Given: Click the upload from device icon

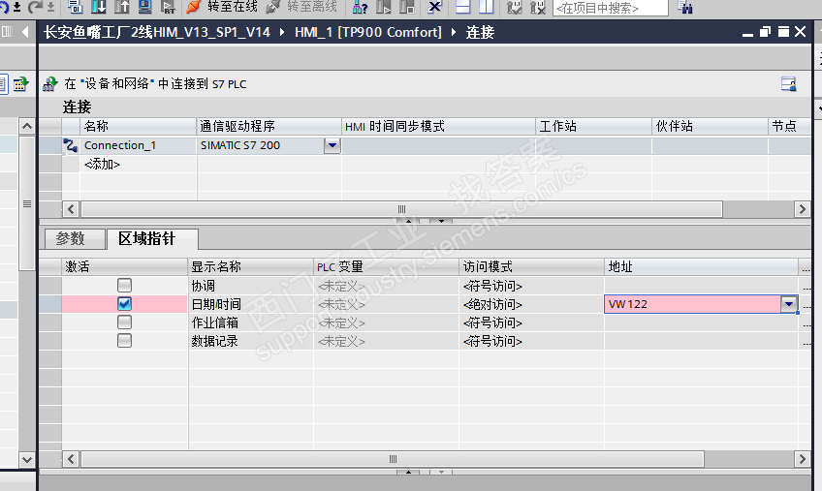Looking at the screenshot, I should click(121, 7).
